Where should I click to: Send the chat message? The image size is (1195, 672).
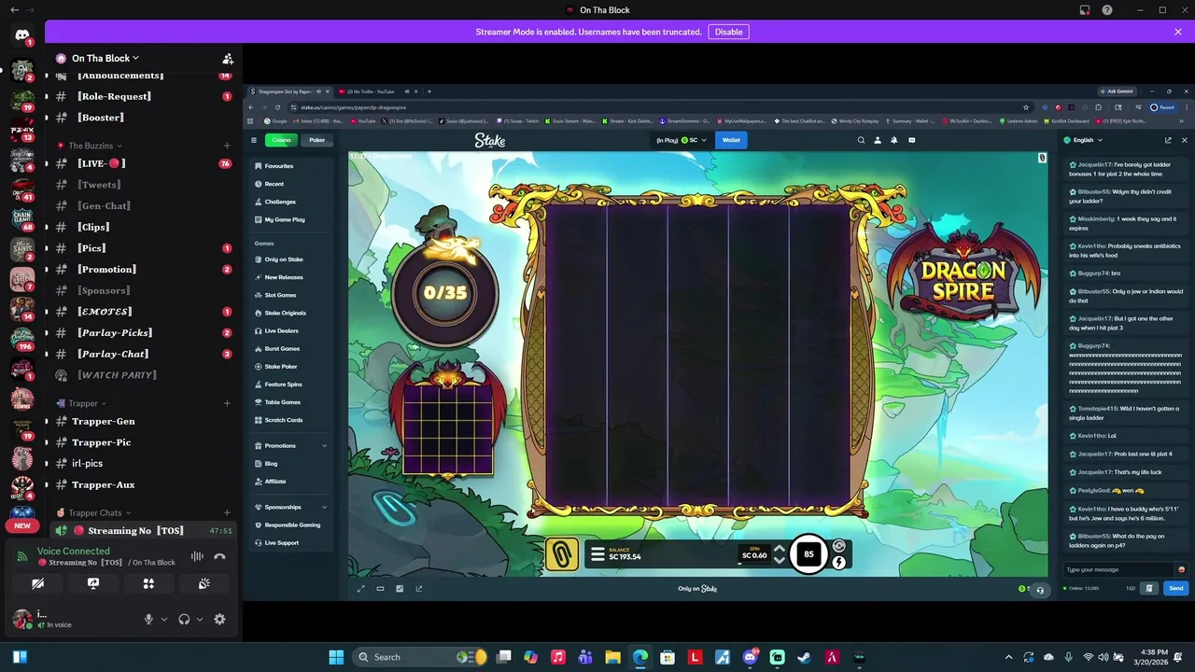[1175, 588]
